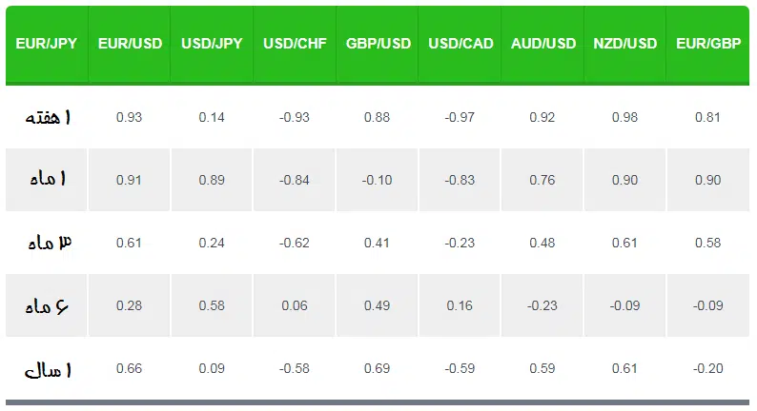Click the ۱ هفته row label
The image size is (757, 411).
coord(48,117)
